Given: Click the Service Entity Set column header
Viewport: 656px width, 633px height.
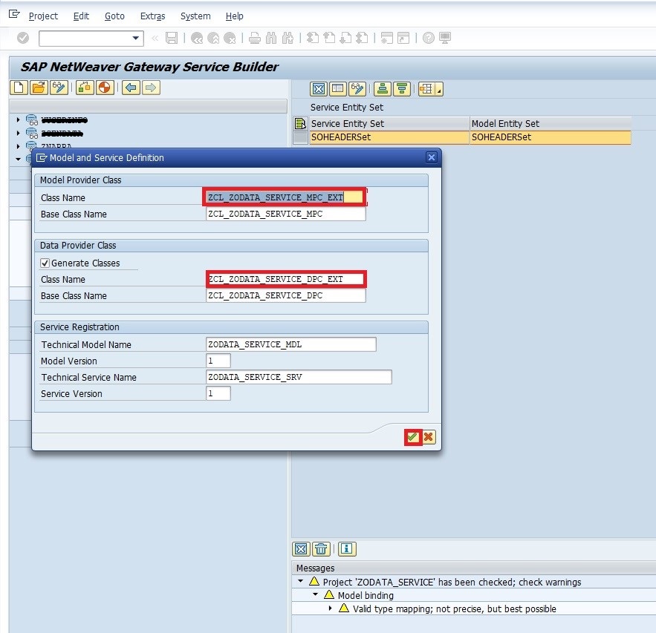Looking at the screenshot, I should (389, 124).
